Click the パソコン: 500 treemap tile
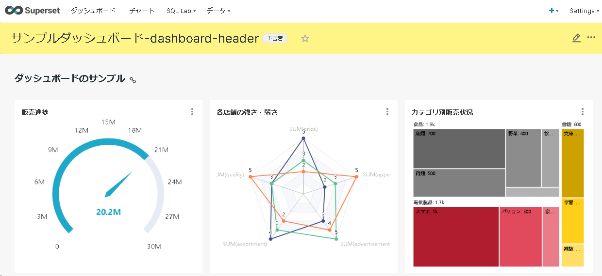The height and width of the screenshot is (276, 602). [520, 237]
